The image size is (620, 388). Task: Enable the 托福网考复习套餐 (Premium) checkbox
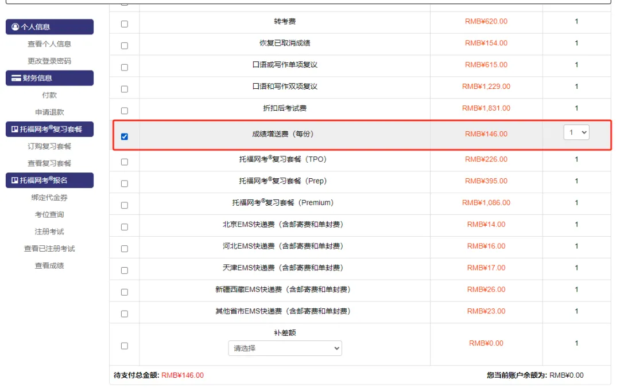125,205
